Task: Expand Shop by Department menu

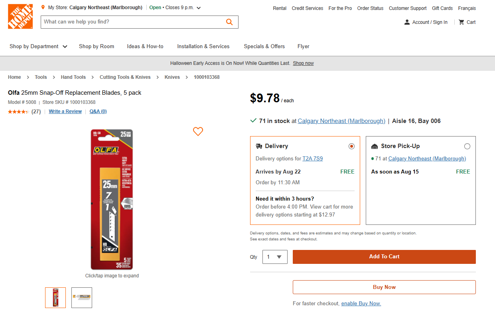Action: (38, 47)
